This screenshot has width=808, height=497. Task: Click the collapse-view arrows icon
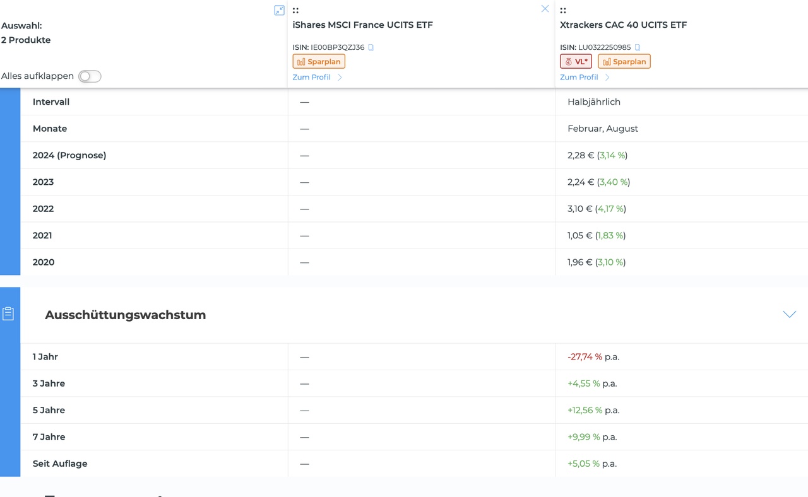(x=279, y=10)
